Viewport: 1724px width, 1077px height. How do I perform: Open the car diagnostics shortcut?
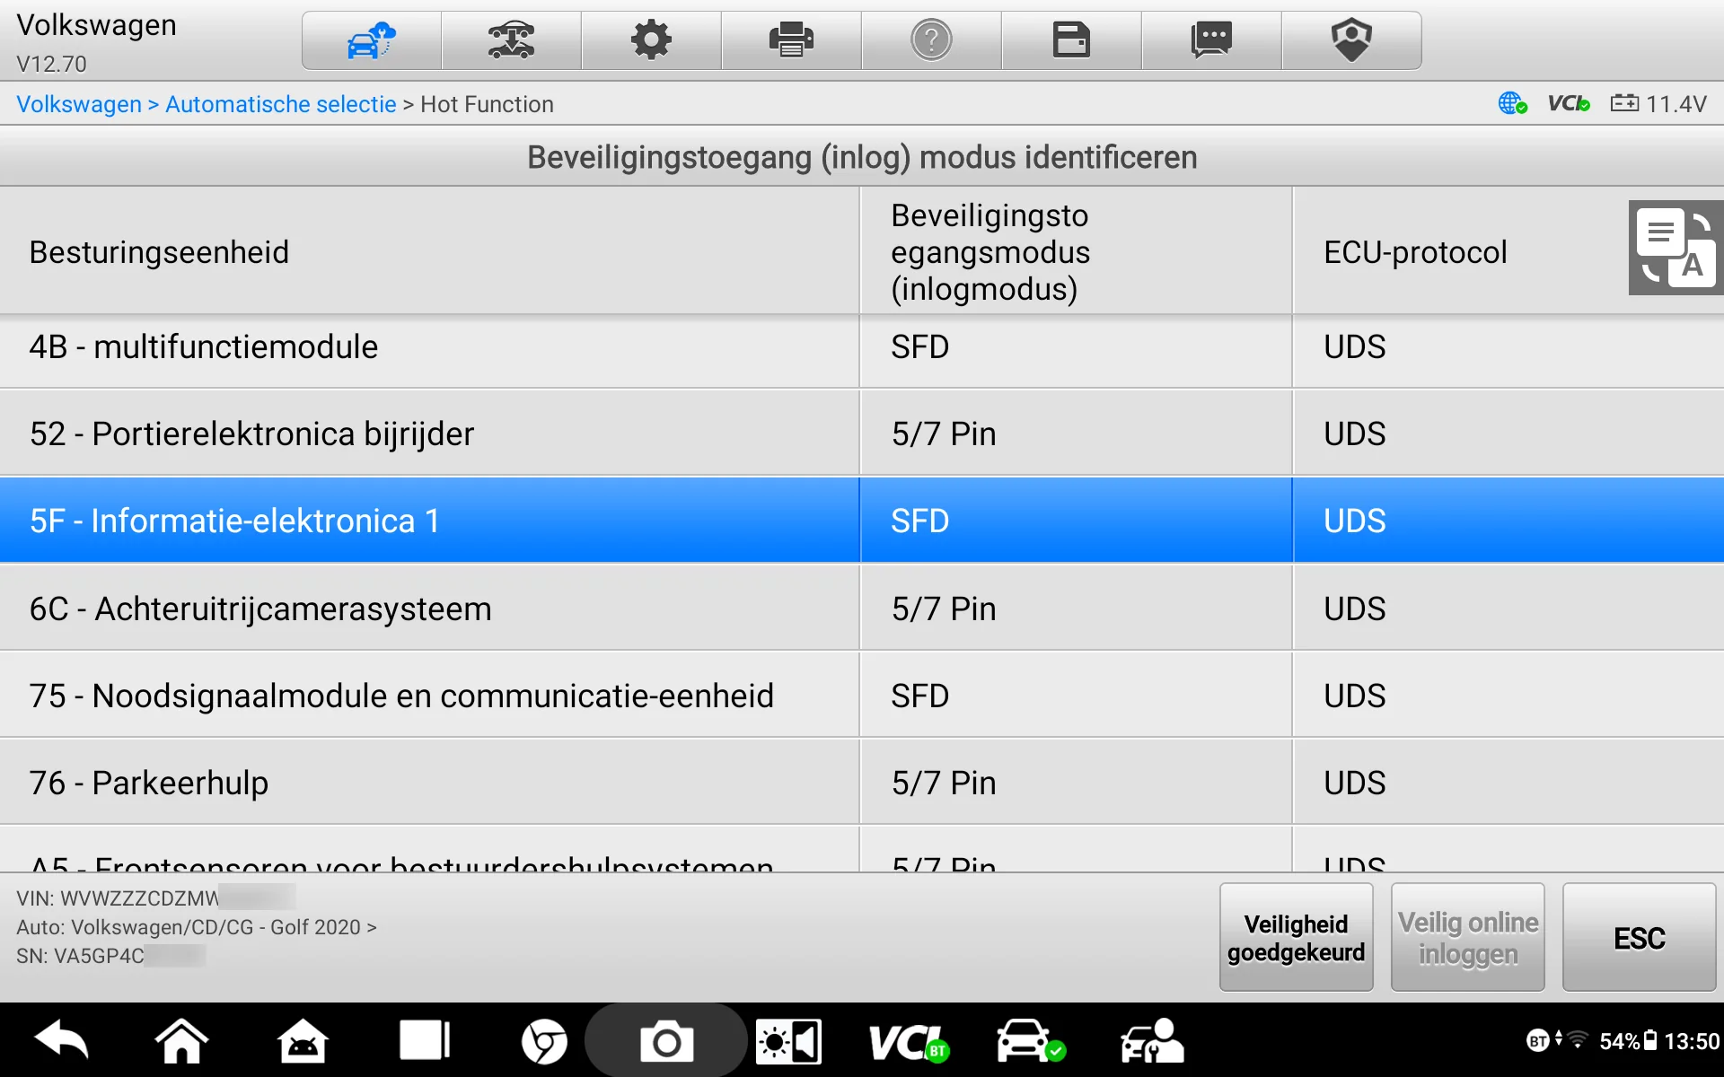click(1031, 1041)
